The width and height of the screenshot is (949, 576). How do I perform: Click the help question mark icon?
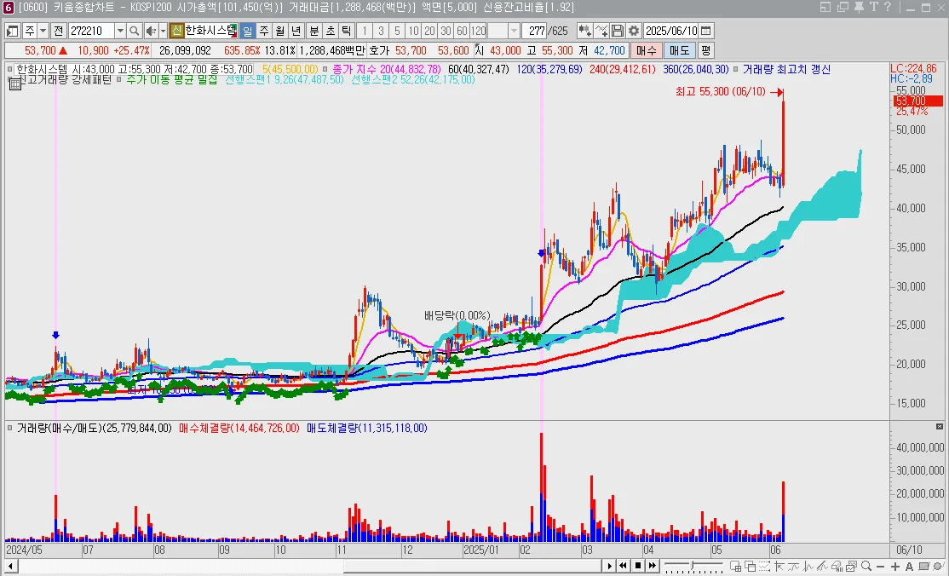coord(886,7)
